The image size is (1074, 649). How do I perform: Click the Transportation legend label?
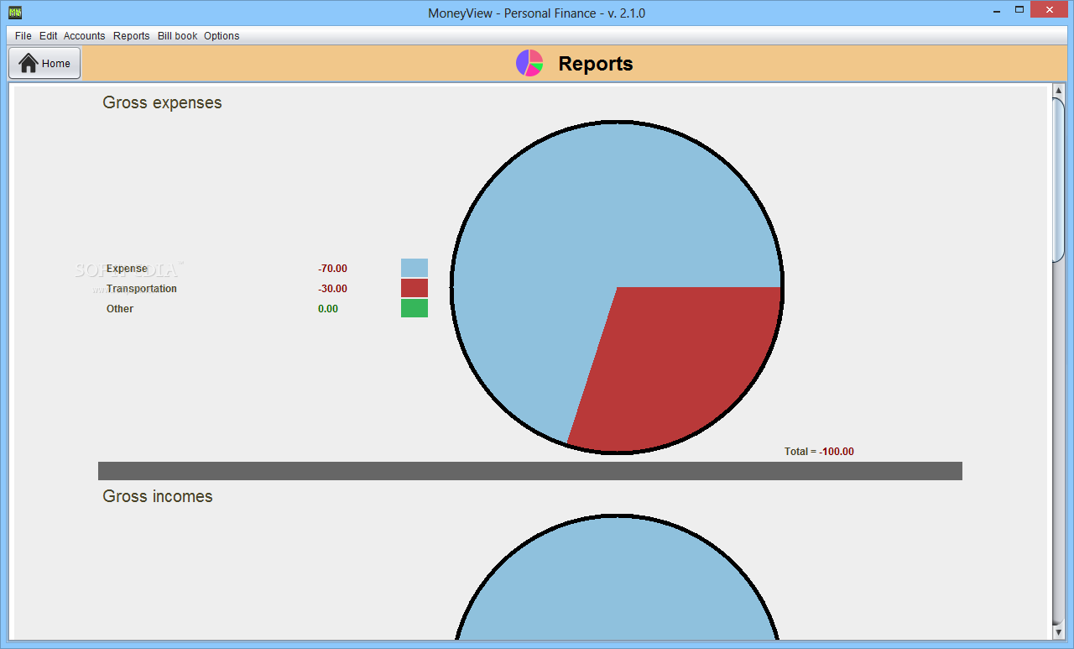coord(142,289)
